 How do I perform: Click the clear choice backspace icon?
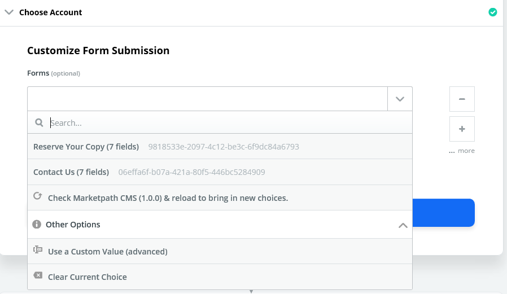[x=38, y=275]
